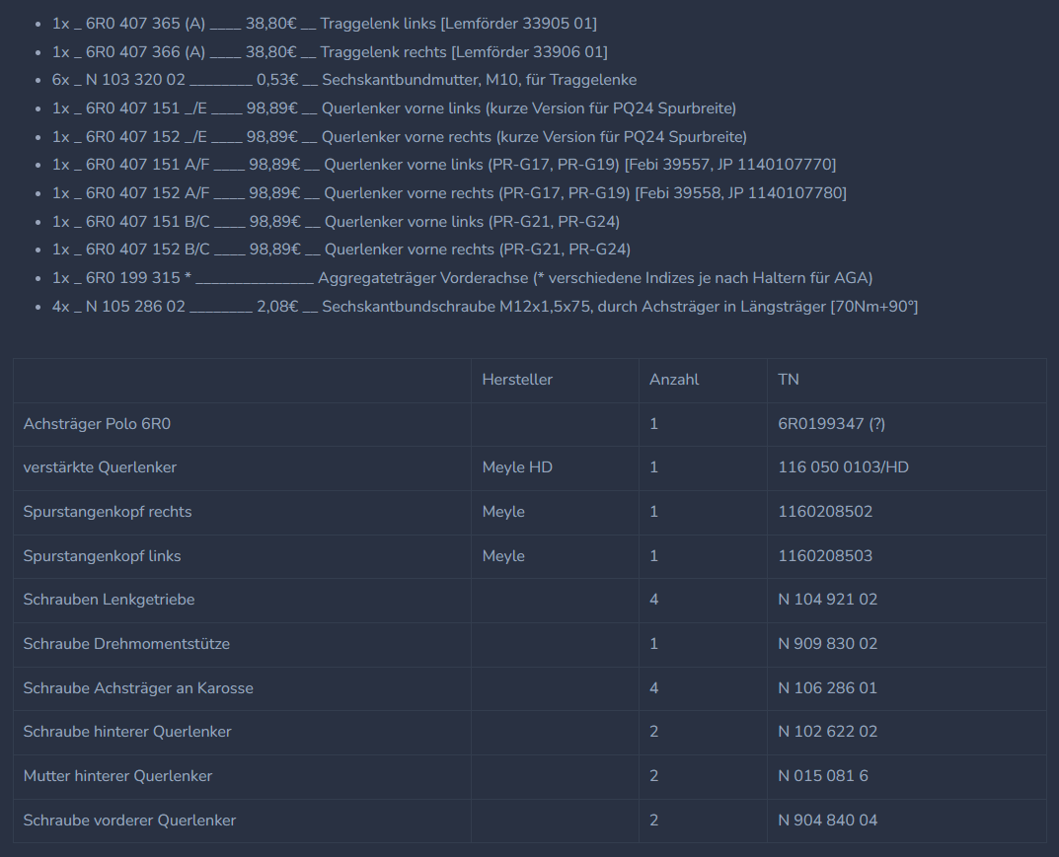Select the Spurstangenkopf rechts row label
The width and height of the screenshot is (1059, 857).
(x=108, y=512)
